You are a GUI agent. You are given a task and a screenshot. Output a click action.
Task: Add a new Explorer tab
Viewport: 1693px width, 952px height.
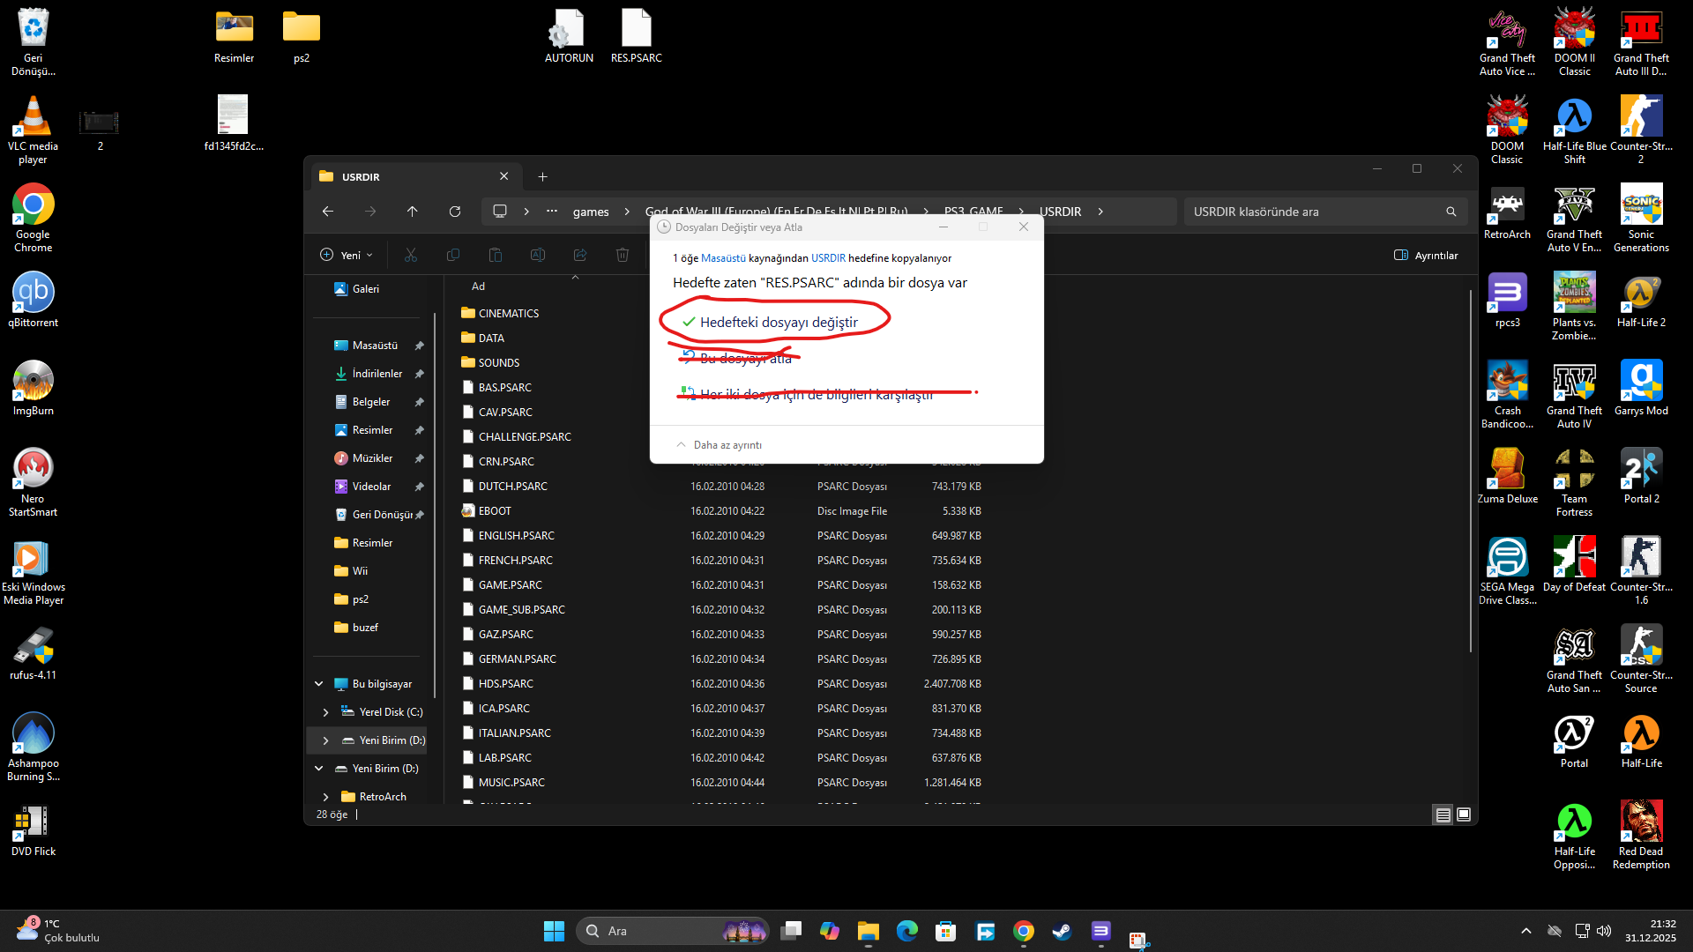(542, 176)
